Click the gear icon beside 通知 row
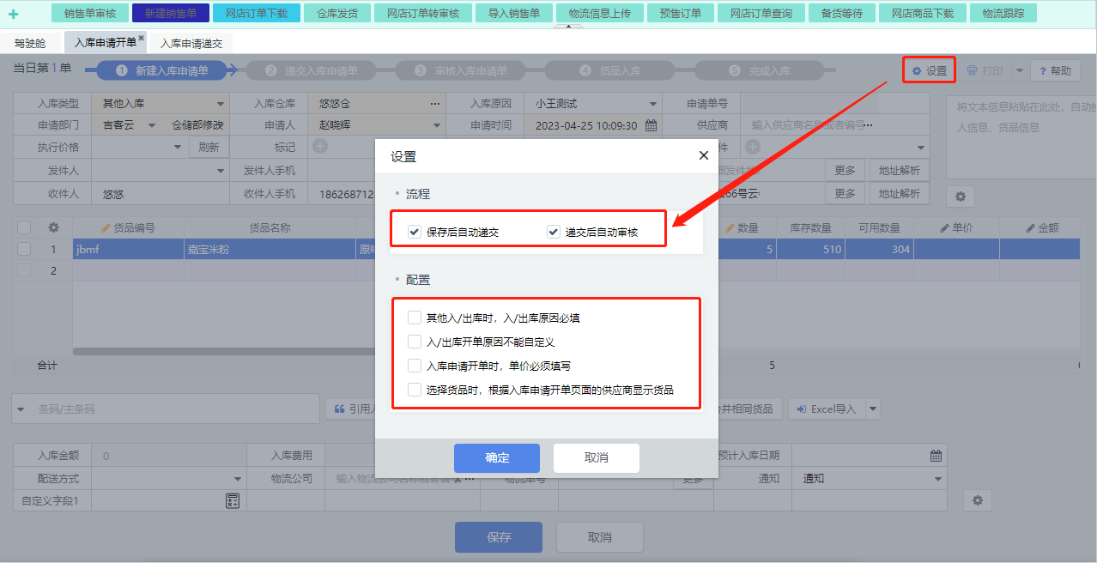The width and height of the screenshot is (1097, 563). pyautogui.click(x=977, y=500)
